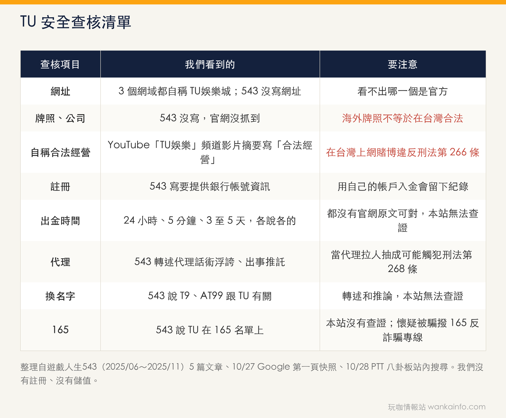Click the row label '自稱合法經營'
This screenshot has width=506, height=418.
tap(60, 152)
